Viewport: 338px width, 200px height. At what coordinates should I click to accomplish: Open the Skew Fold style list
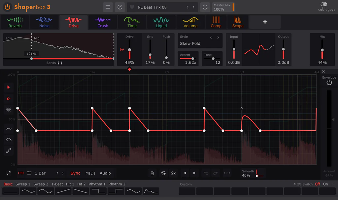190,44
